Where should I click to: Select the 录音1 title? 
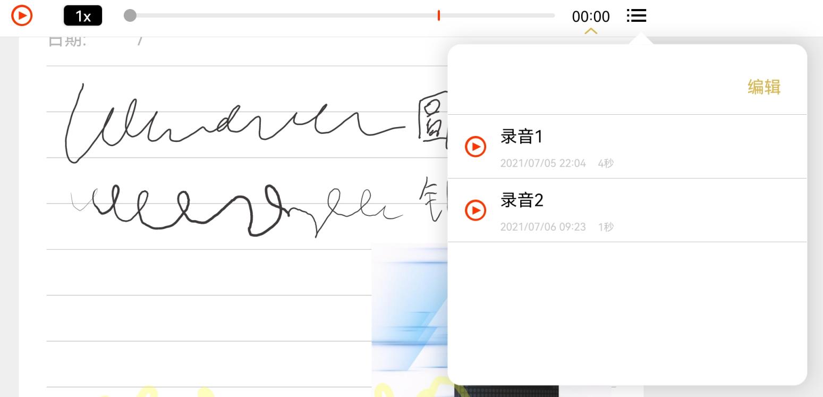[522, 137]
